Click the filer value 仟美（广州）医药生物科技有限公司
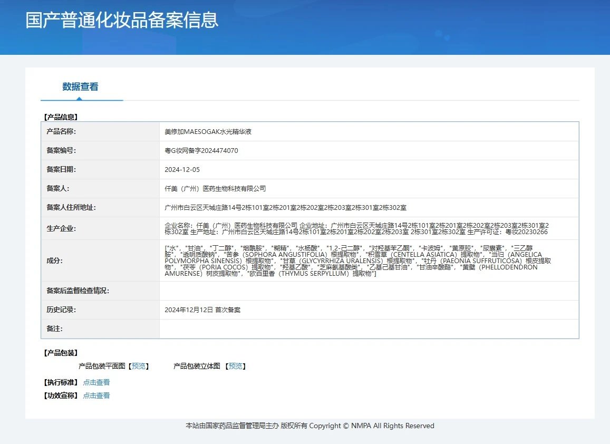 click(215, 189)
